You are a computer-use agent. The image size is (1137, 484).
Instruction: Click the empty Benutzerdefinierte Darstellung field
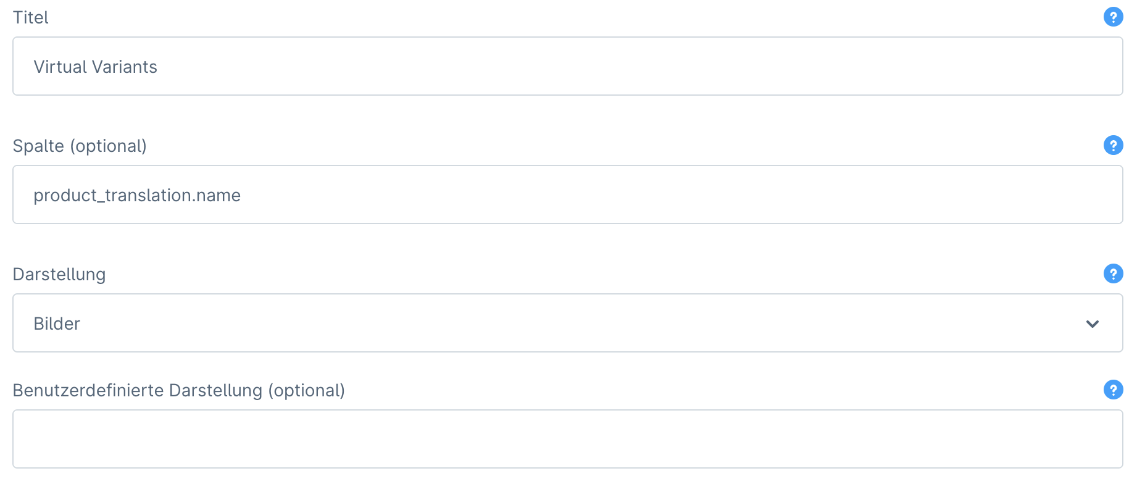click(567, 439)
